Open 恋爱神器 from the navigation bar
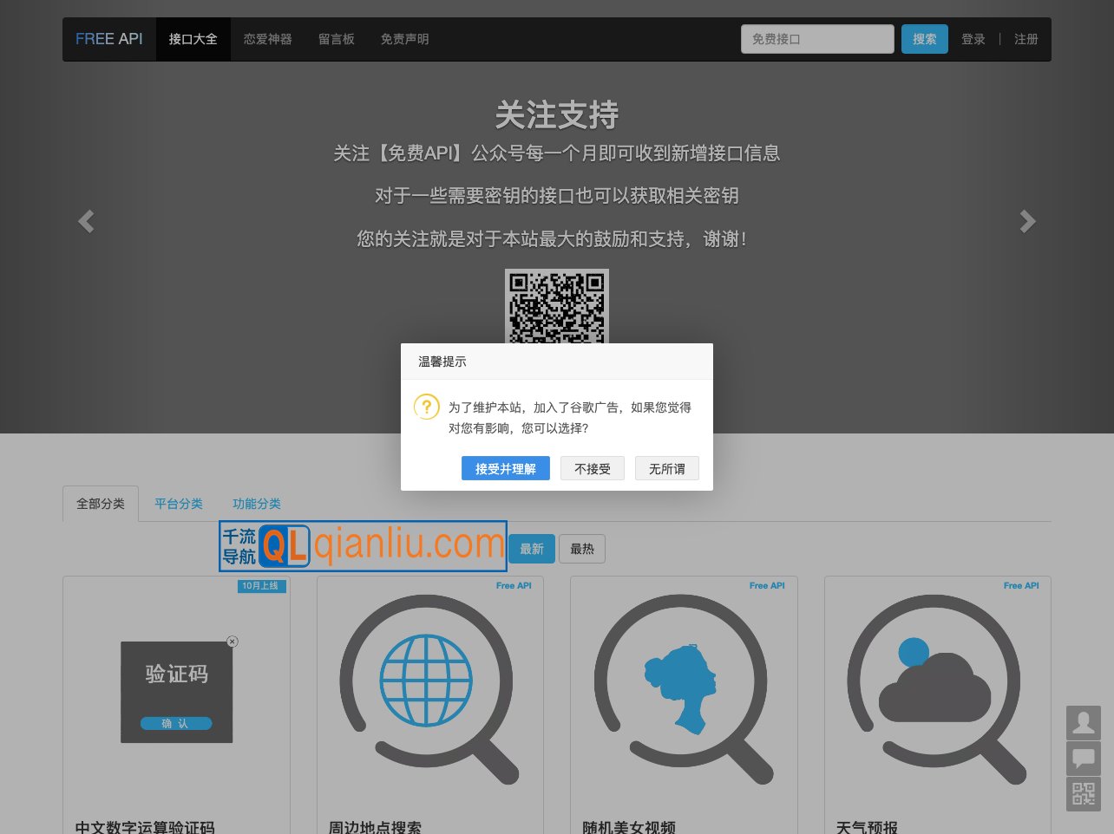Image resolution: width=1114 pixels, height=834 pixels. [267, 39]
